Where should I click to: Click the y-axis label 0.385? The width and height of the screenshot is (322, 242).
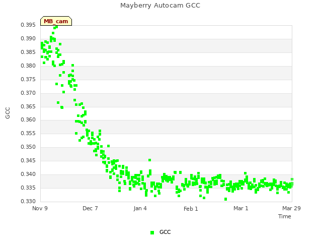click(28, 52)
